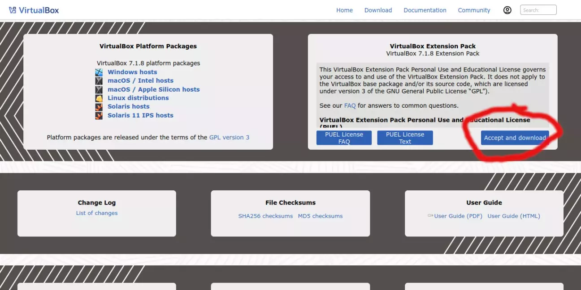Click the Linux distributions penguin icon

99,98
